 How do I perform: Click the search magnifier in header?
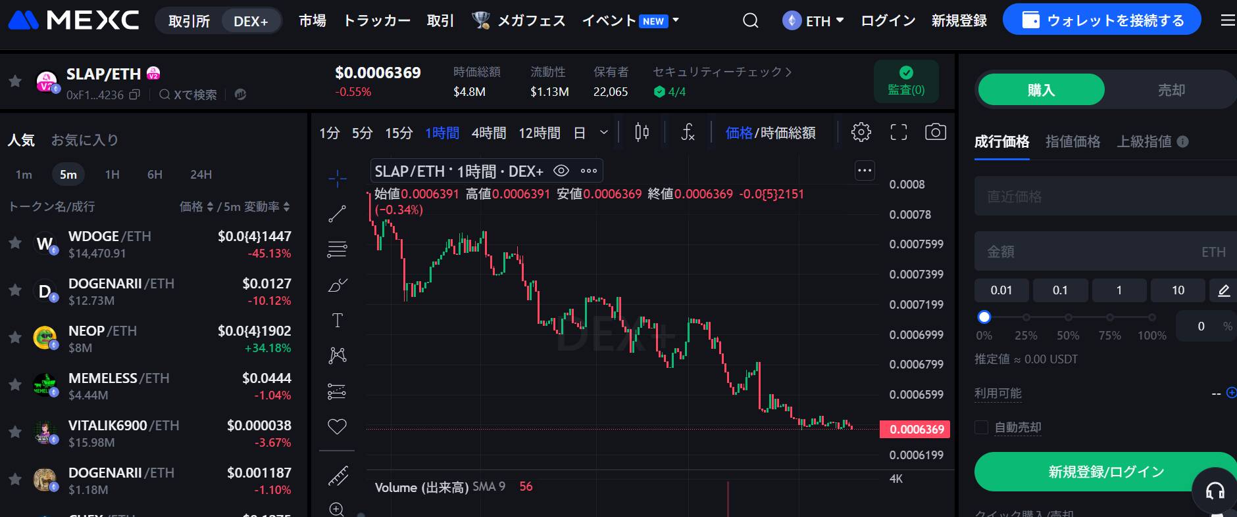(x=750, y=21)
